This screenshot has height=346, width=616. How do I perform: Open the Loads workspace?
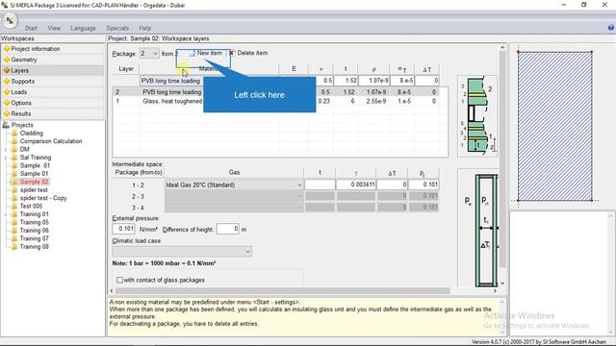[19, 92]
